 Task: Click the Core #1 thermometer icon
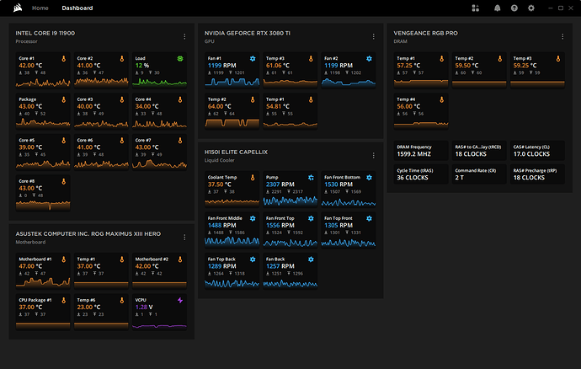(x=64, y=59)
